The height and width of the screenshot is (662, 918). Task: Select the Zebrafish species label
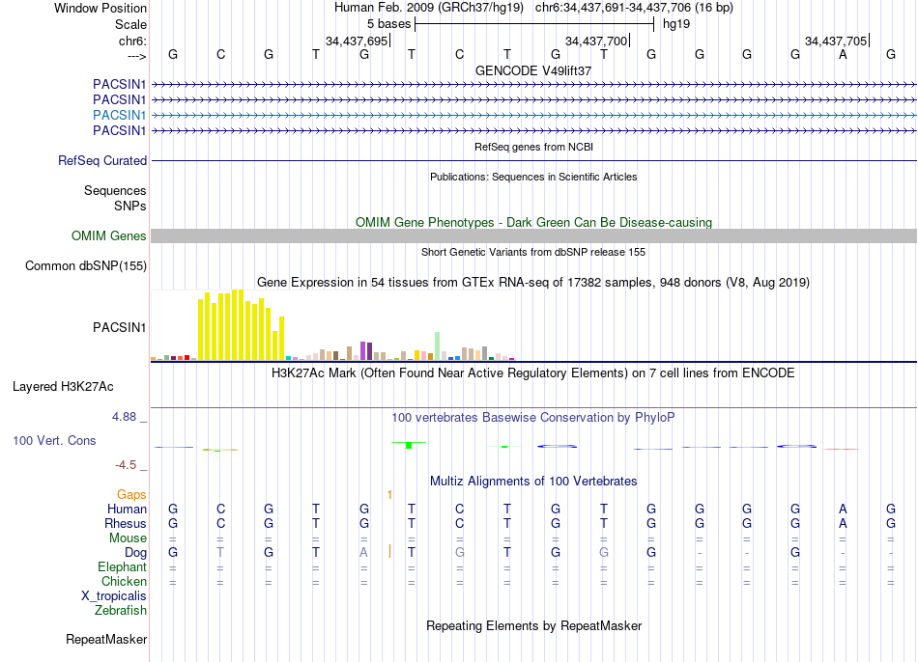click(x=121, y=610)
